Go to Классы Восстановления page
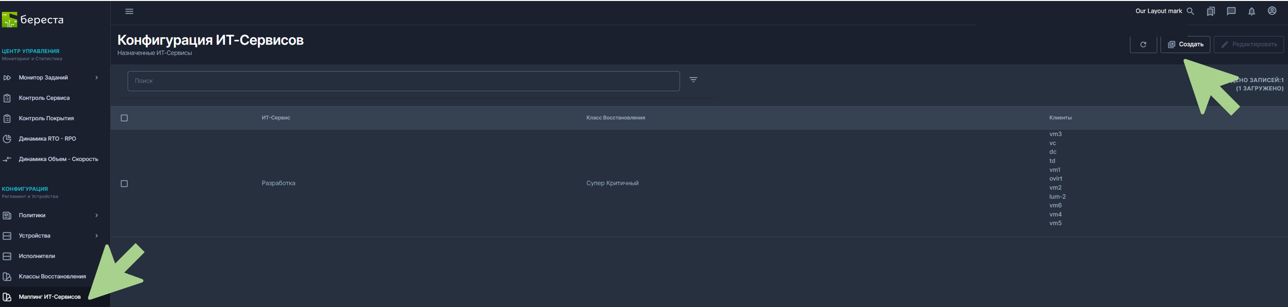The height and width of the screenshot is (307, 1288). point(52,277)
